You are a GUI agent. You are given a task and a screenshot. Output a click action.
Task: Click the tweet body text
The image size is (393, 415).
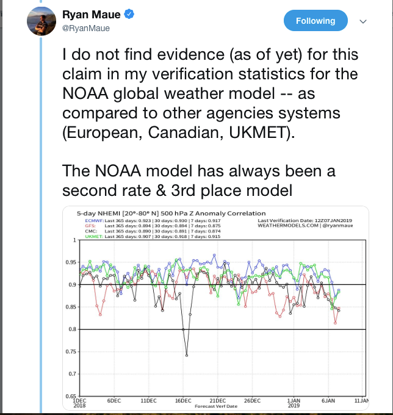211,122
